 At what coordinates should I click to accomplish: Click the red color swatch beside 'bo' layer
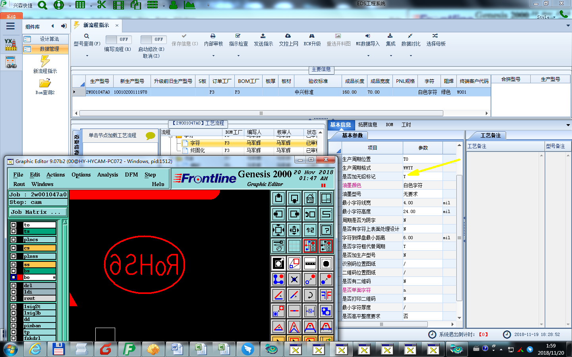tap(20, 277)
